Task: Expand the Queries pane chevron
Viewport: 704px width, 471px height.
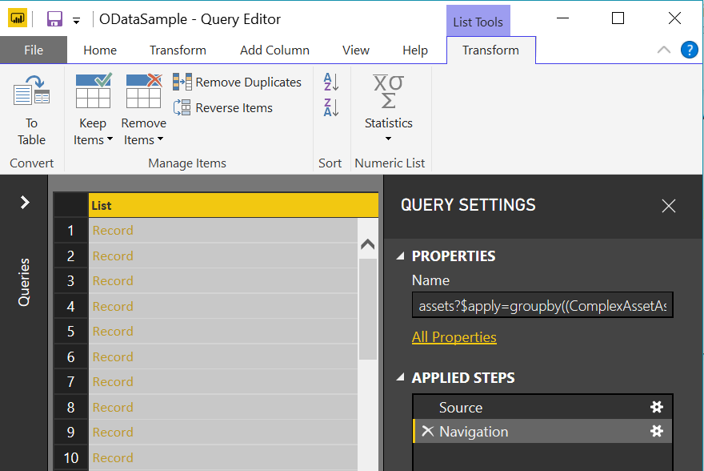Action: [25, 202]
